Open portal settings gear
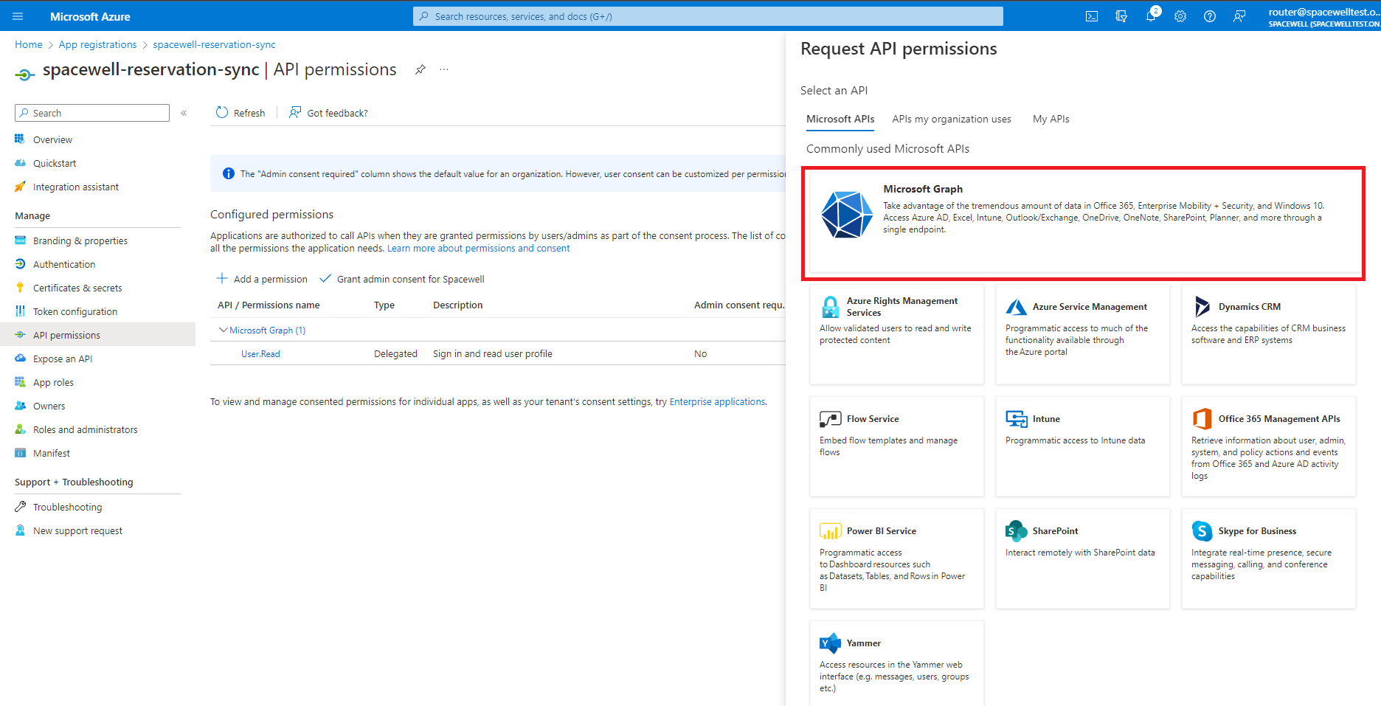The height and width of the screenshot is (706, 1381). [x=1180, y=16]
